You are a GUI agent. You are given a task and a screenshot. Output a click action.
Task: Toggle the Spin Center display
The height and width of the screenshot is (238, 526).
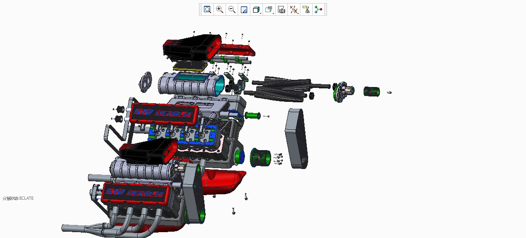click(x=319, y=9)
